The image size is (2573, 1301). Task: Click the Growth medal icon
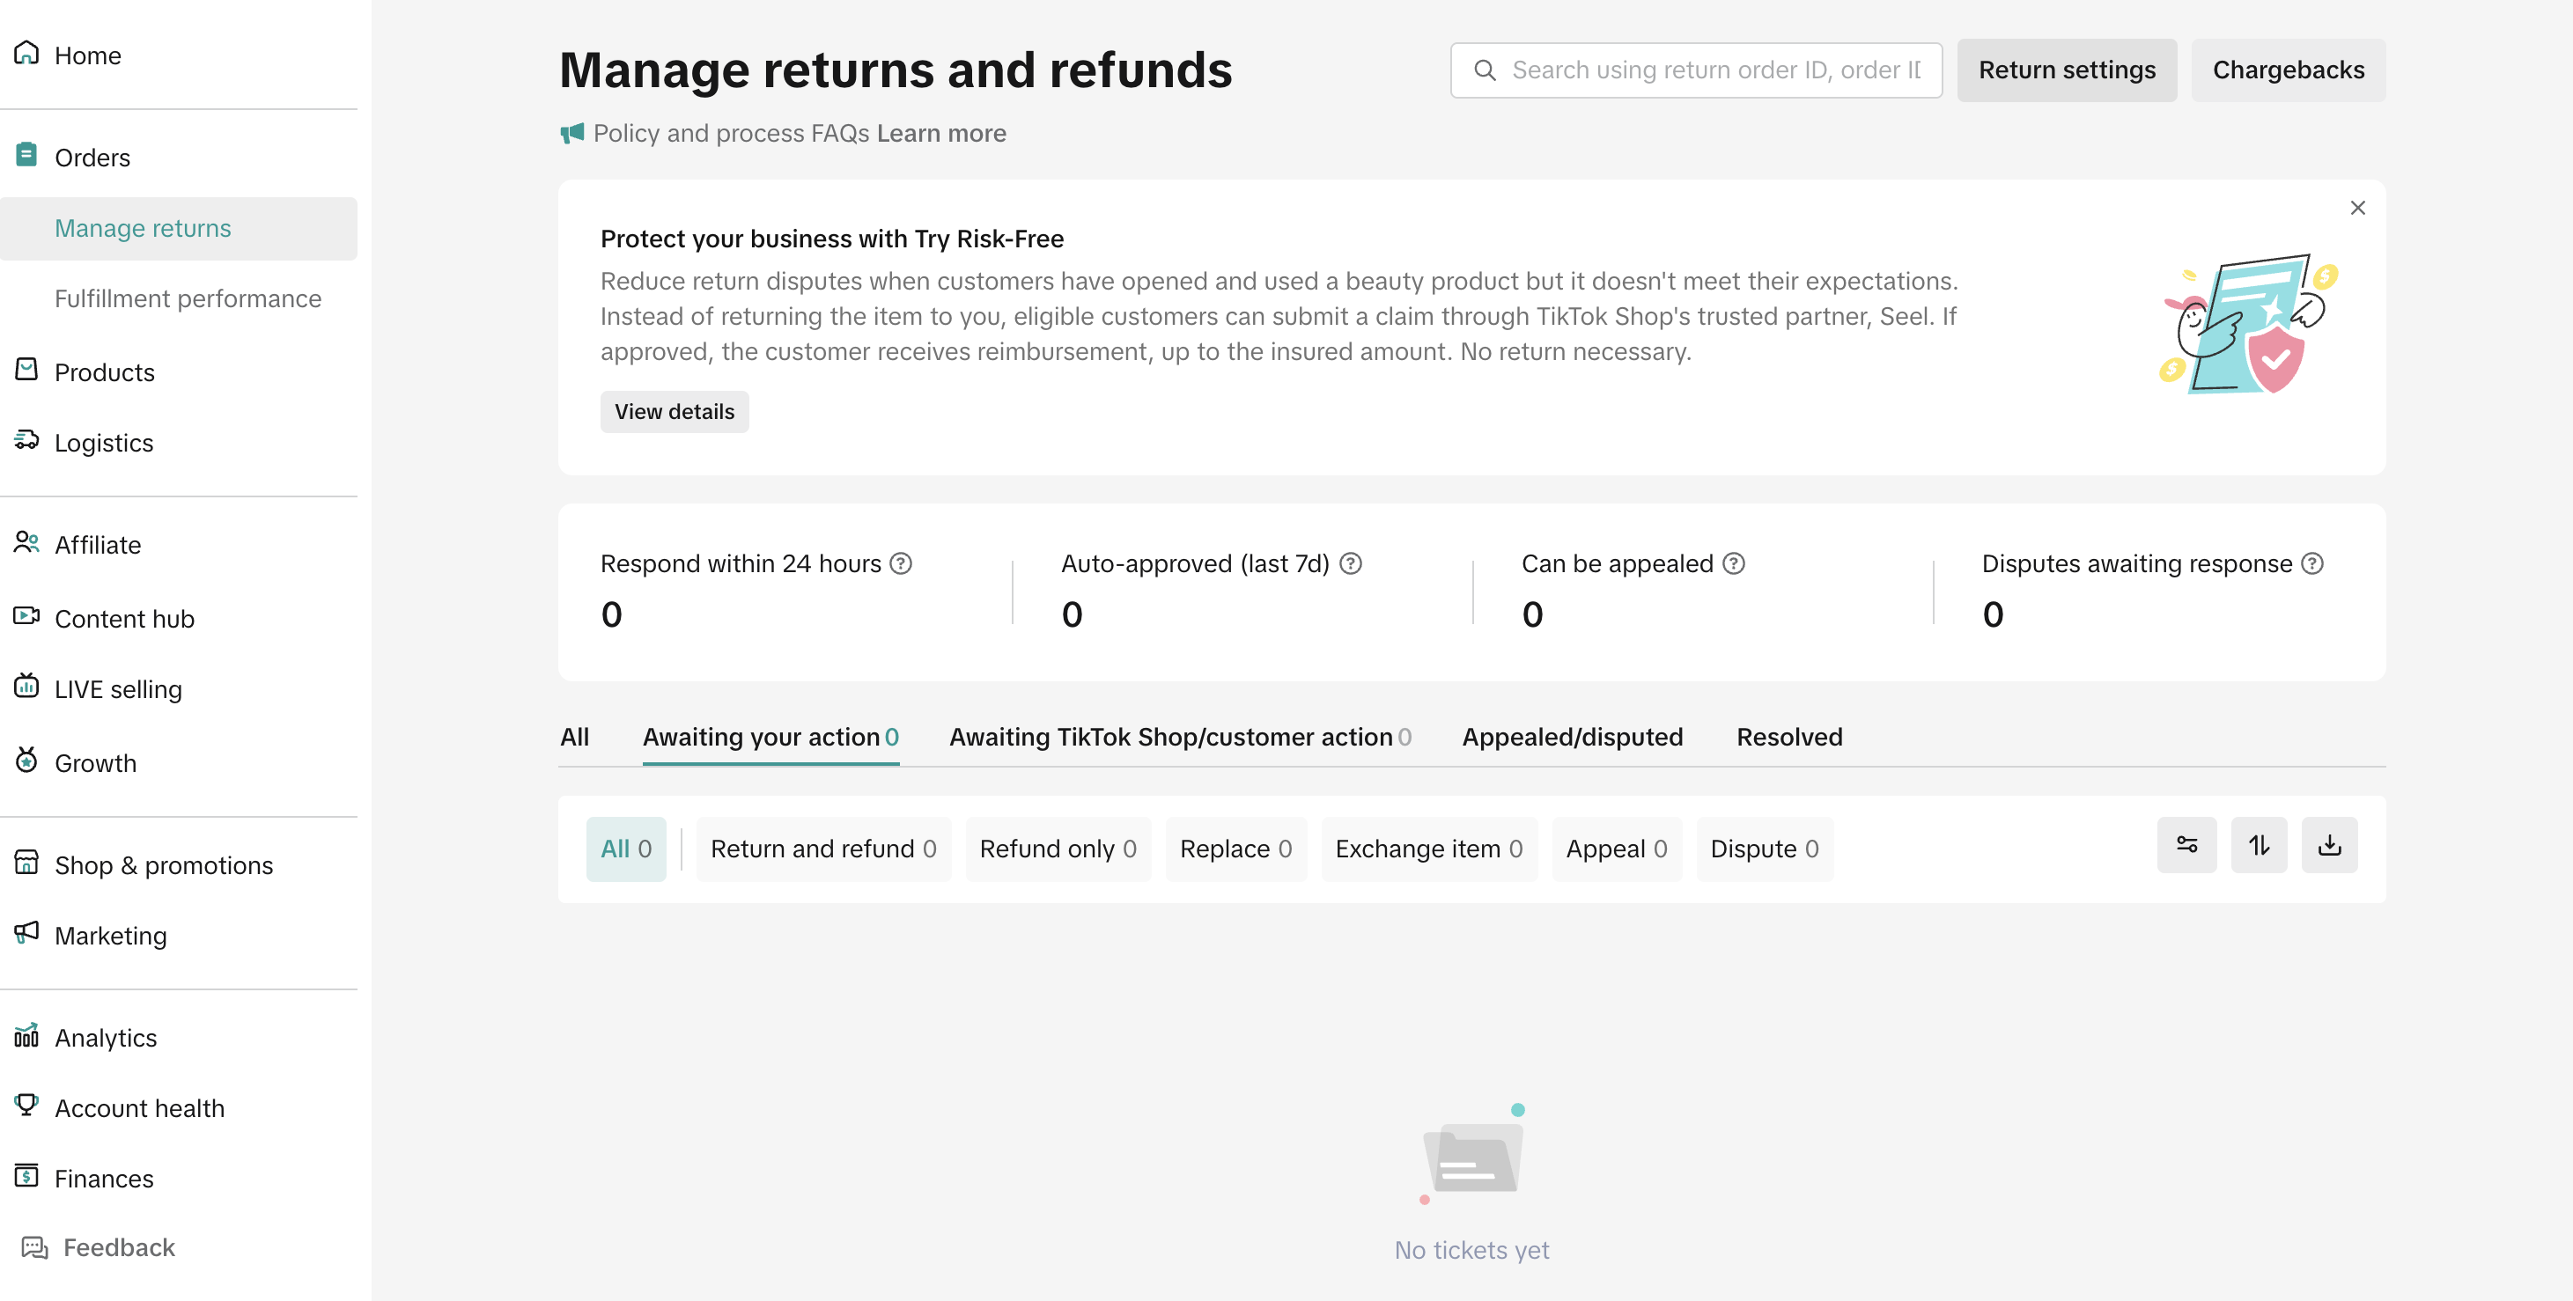[x=27, y=760]
